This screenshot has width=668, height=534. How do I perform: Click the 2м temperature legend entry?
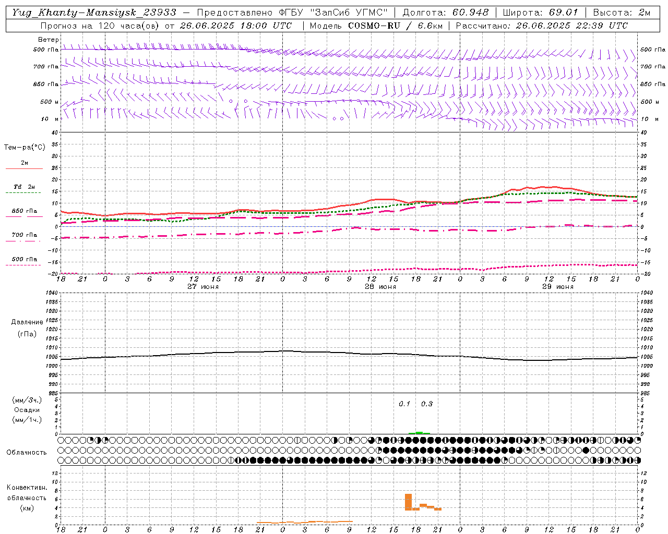(x=24, y=163)
